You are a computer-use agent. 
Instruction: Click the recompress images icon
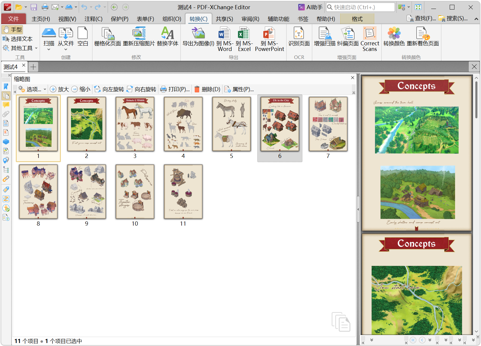[139, 36]
